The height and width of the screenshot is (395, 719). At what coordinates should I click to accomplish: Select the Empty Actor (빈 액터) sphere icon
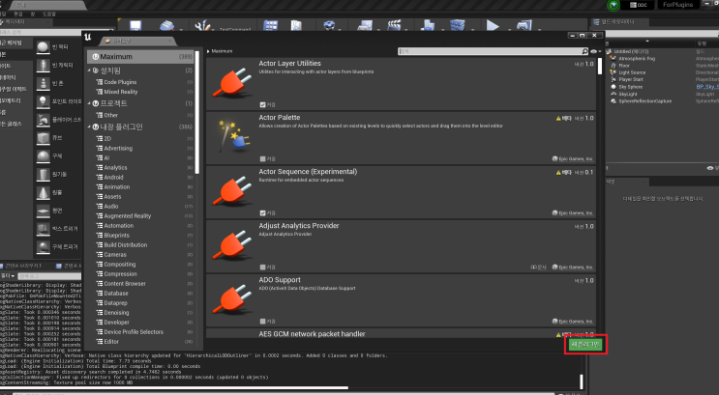(x=44, y=47)
